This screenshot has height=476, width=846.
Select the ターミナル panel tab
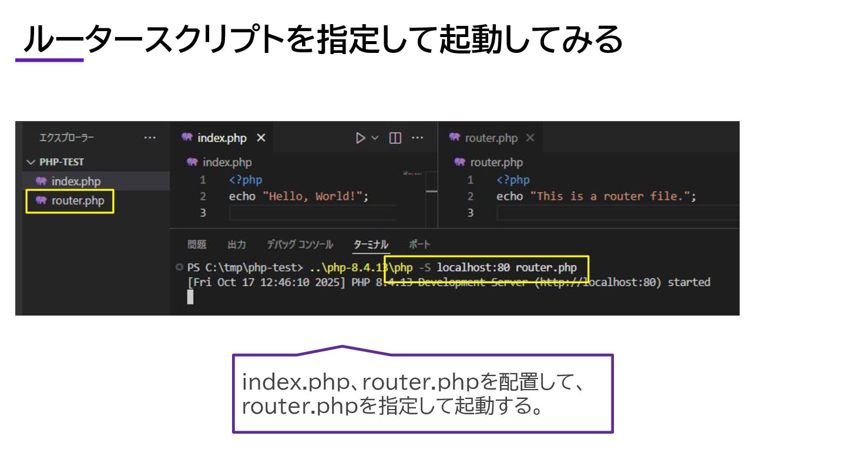coord(371,244)
